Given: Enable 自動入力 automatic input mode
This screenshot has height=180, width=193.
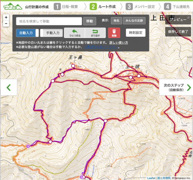Looking at the screenshot, I should click(27, 33).
